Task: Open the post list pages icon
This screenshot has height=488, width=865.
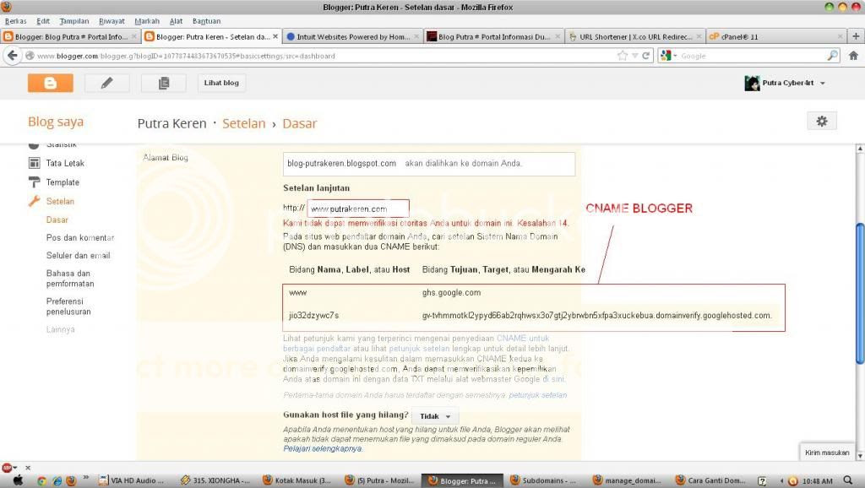Action: coord(164,84)
